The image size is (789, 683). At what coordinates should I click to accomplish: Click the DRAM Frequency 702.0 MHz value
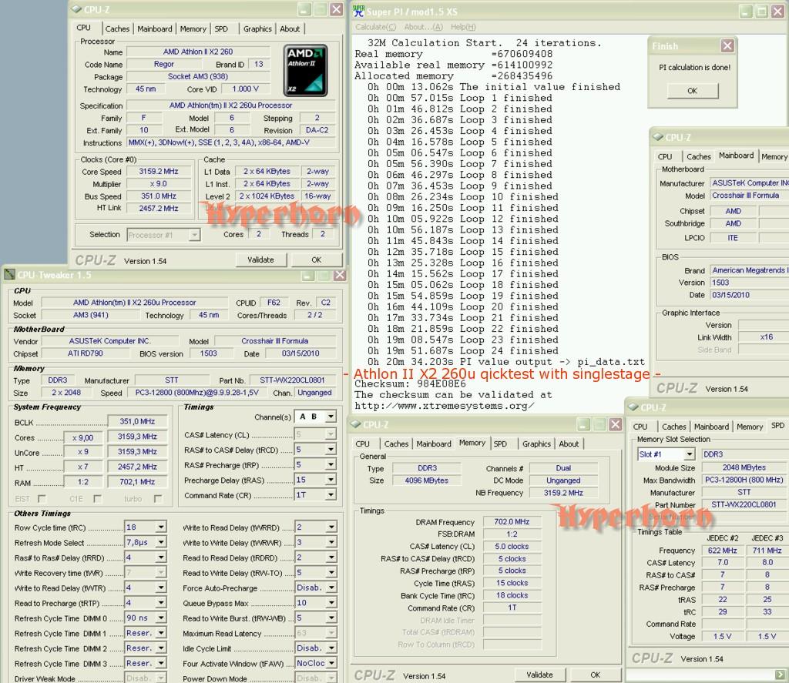(x=512, y=522)
